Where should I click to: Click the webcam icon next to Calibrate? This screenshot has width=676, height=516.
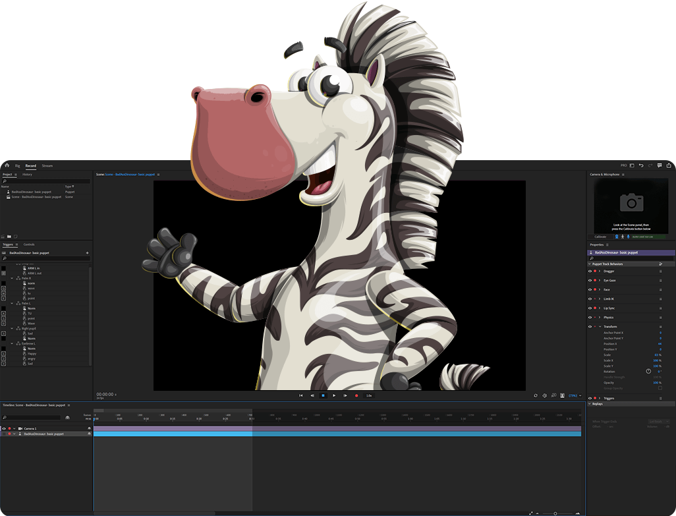point(617,237)
